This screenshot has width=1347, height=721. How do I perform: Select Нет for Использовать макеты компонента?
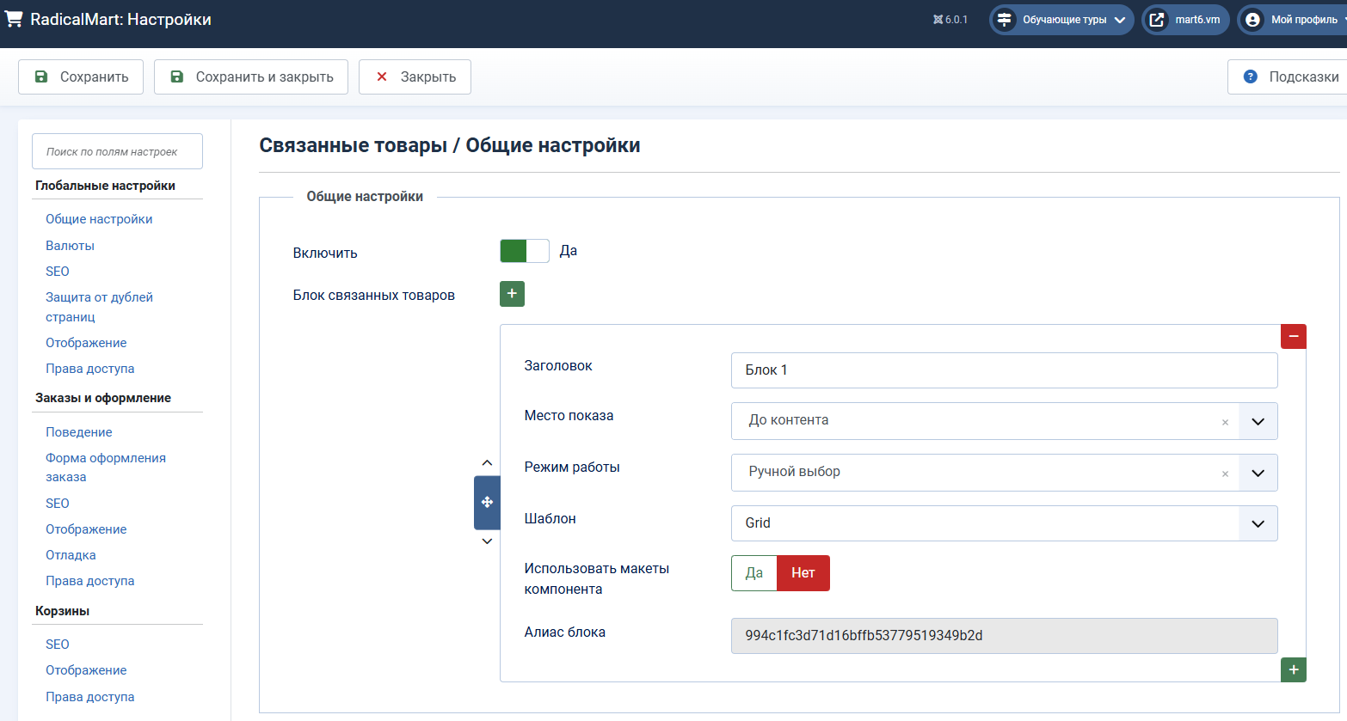pos(803,573)
